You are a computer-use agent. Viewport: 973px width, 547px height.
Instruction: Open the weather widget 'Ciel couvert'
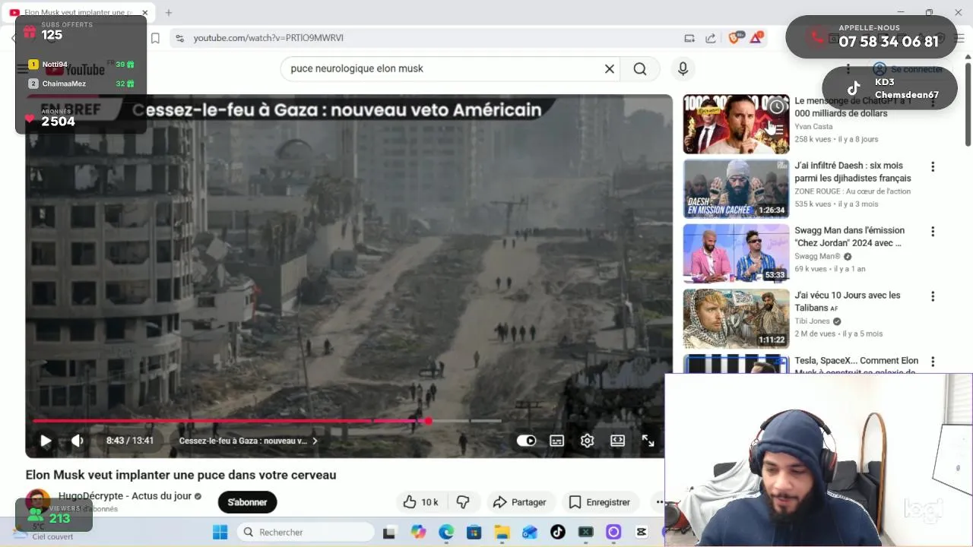click(x=44, y=532)
